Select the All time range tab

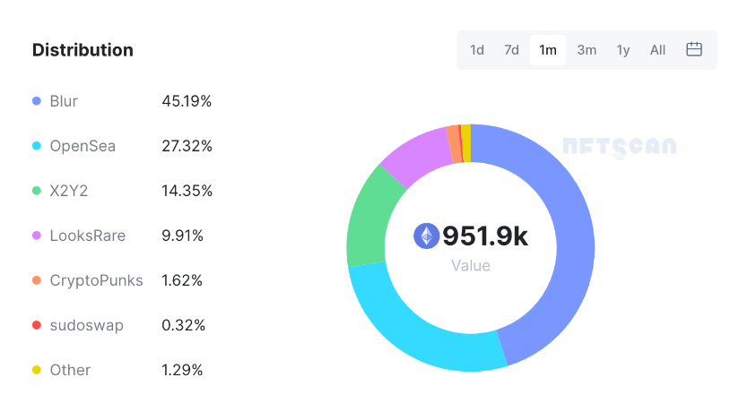pyautogui.click(x=657, y=50)
